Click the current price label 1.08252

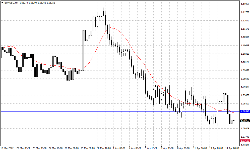[245, 121]
